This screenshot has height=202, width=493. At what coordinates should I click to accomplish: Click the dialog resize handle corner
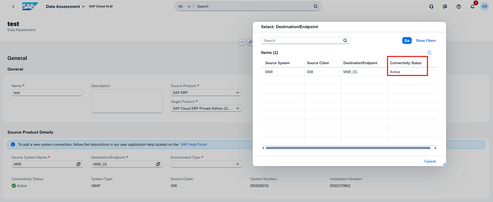pos(444,164)
